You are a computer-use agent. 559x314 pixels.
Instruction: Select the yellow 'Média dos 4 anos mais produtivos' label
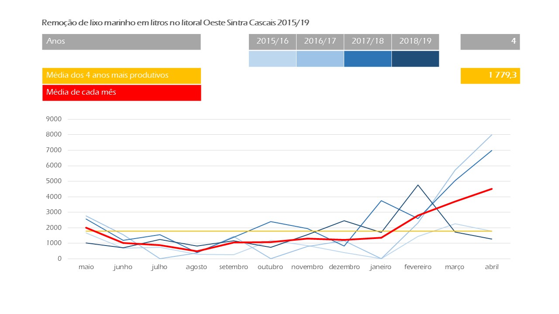121,75
